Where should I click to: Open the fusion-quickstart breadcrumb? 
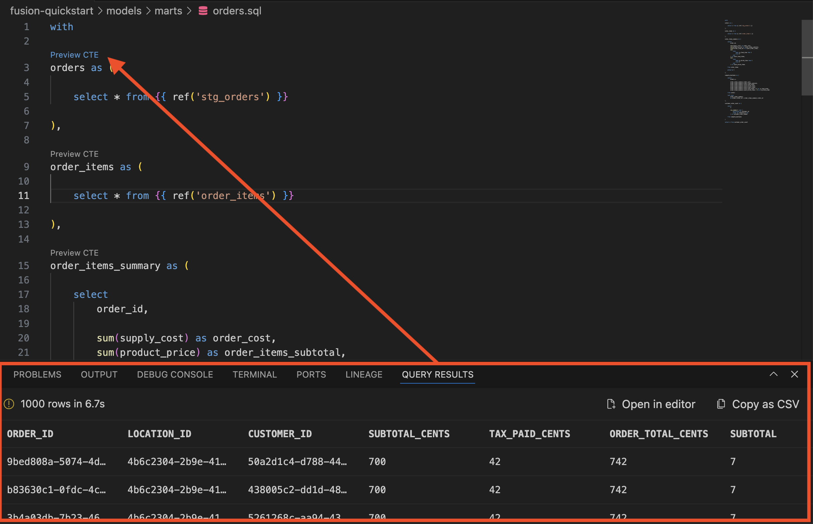[x=52, y=10]
